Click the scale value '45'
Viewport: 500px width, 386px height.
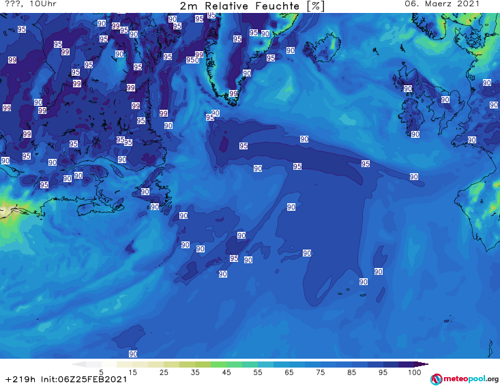(x=226, y=372)
